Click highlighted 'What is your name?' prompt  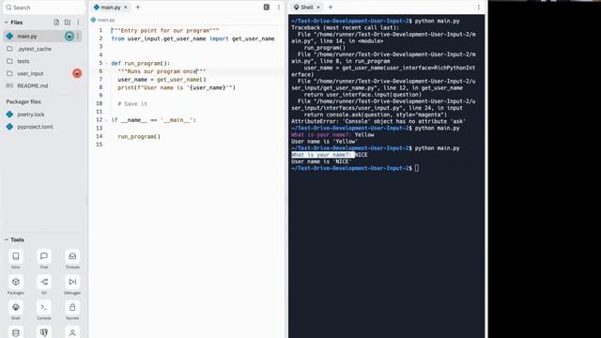322,155
